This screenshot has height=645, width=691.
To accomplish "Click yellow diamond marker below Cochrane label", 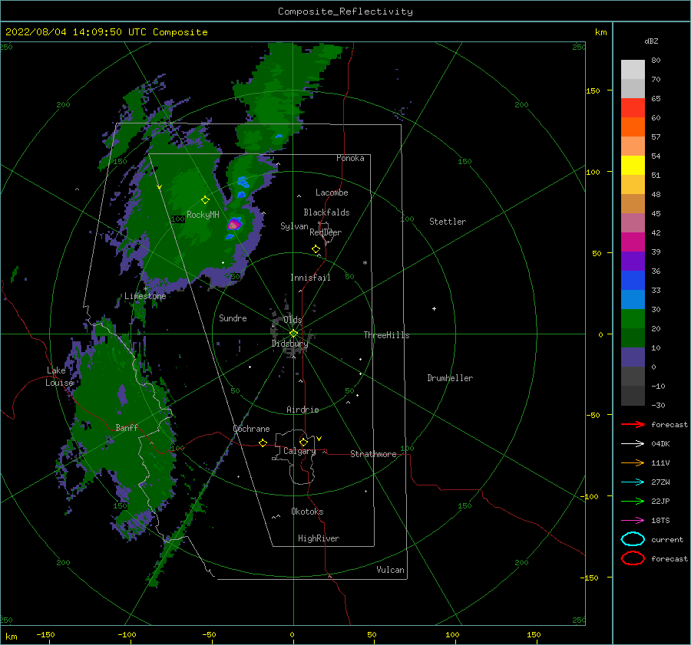I will coord(263,443).
